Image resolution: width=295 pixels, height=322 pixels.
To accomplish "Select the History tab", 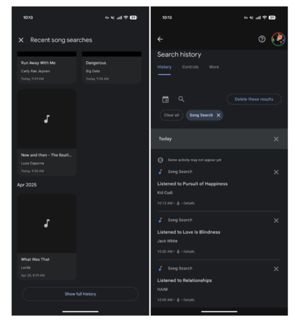I will tap(165, 67).
